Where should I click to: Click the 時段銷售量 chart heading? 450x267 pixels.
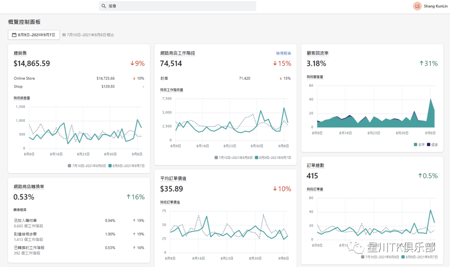pos(22,98)
